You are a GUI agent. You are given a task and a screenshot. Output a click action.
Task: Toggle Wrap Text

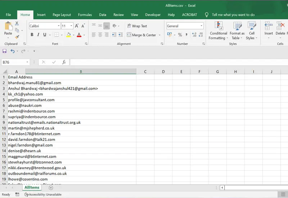pos(137,26)
